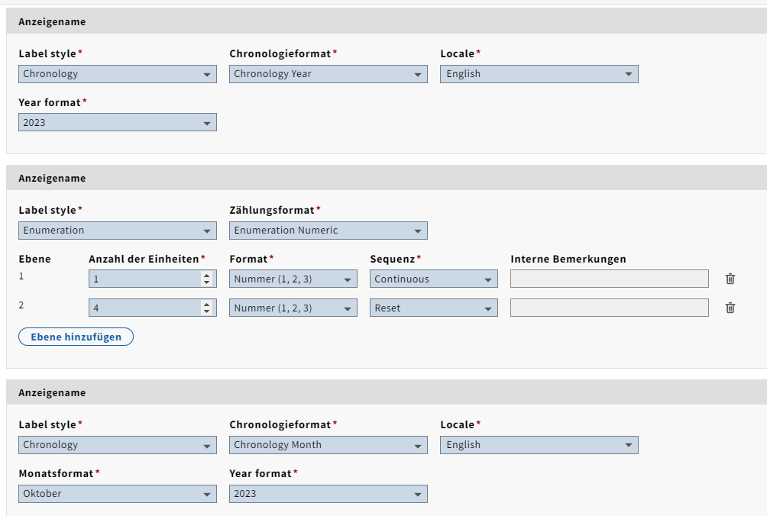Image resolution: width=767 pixels, height=516 pixels.
Task: Expand Chronology Year format dropdown
Action: [328, 74]
